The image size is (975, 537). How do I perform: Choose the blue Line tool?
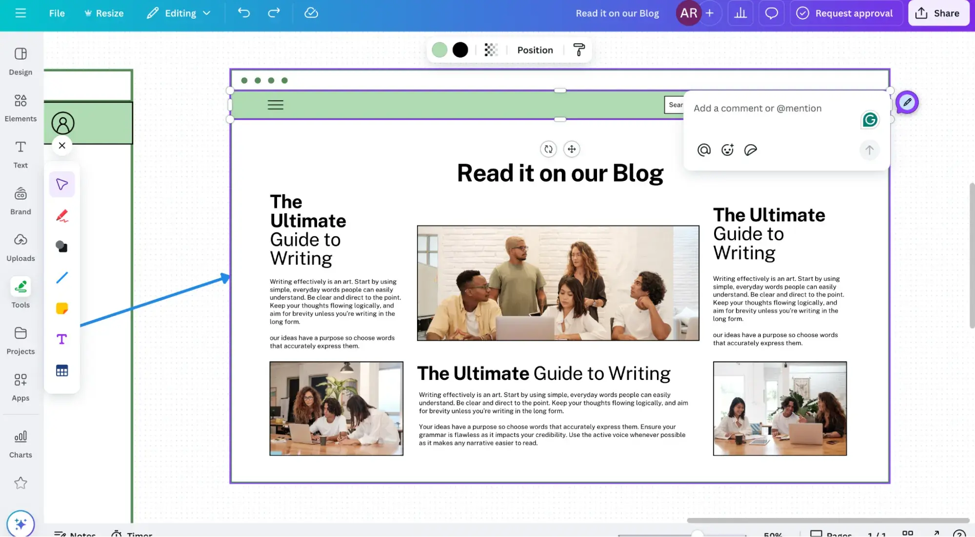pos(62,278)
